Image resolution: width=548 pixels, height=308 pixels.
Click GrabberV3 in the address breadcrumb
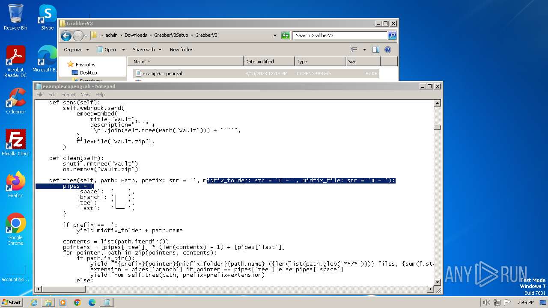coord(206,36)
